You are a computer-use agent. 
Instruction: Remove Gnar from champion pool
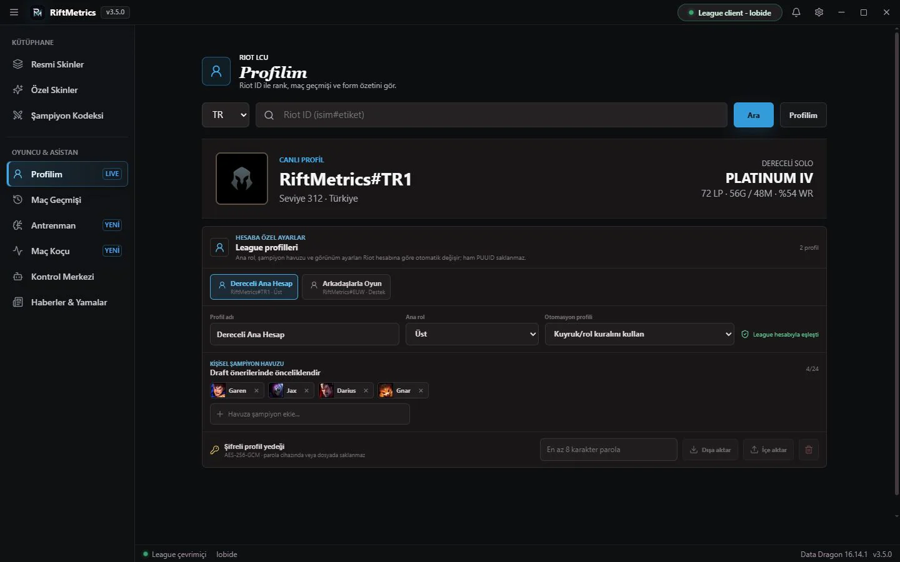(x=421, y=391)
